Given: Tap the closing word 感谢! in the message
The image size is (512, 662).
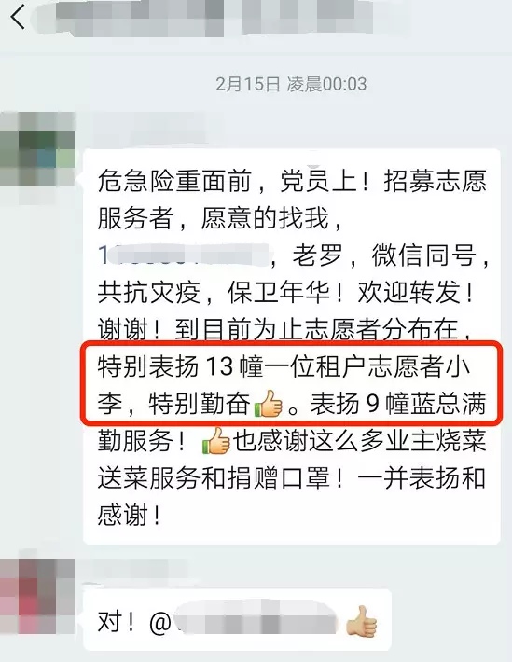Looking at the screenshot, I should tap(130, 515).
